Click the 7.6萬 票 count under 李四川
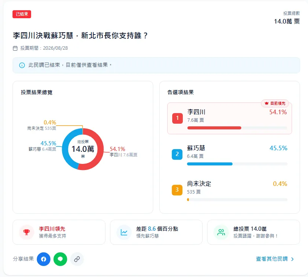 coord(196,120)
